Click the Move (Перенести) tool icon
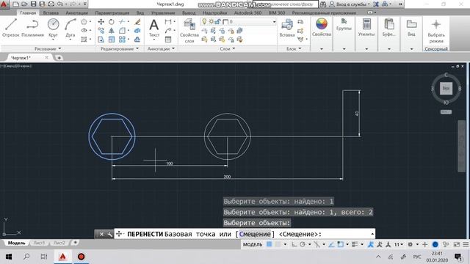The height and width of the screenshot is (264, 470). click(x=101, y=22)
